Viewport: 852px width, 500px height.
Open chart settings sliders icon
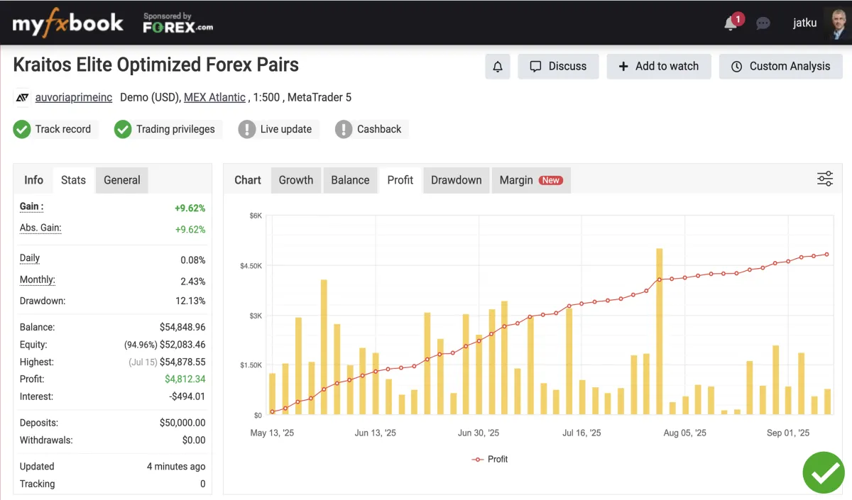point(824,179)
